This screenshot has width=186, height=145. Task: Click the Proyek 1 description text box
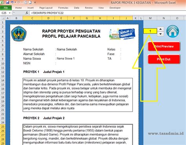(x=78, y=95)
